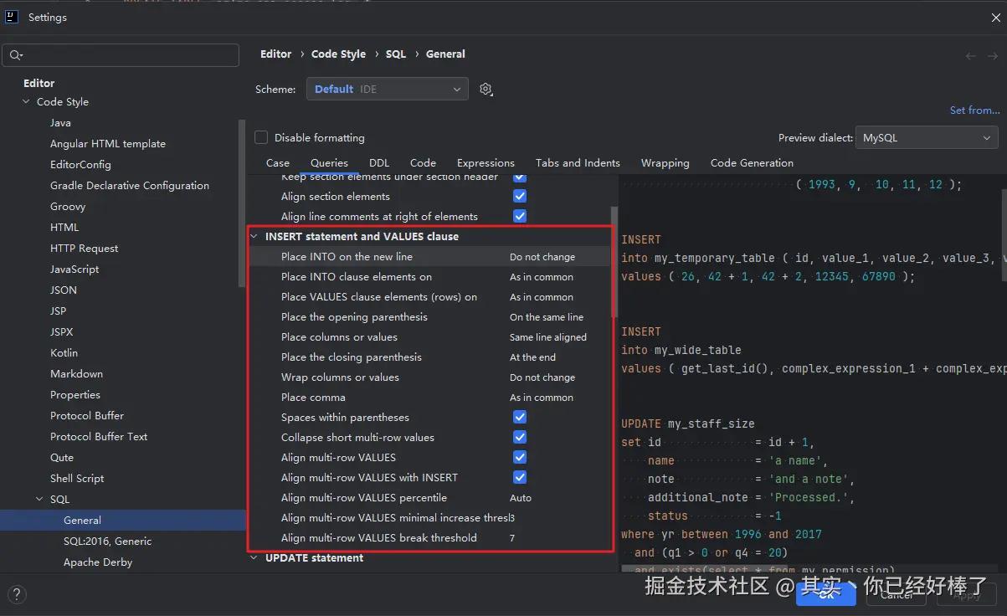This screenshot has height=616, width=1007.
Task: Click Align multi-row VALUES percentile Auto value
Action: pos(521,498)
